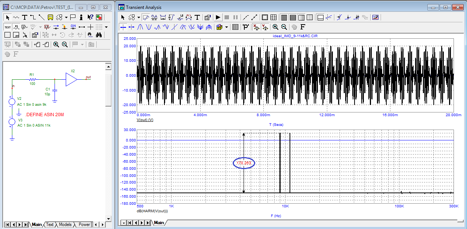Open the Info mode tool
This screenshot has height=229, width=467.
point(81,17)
